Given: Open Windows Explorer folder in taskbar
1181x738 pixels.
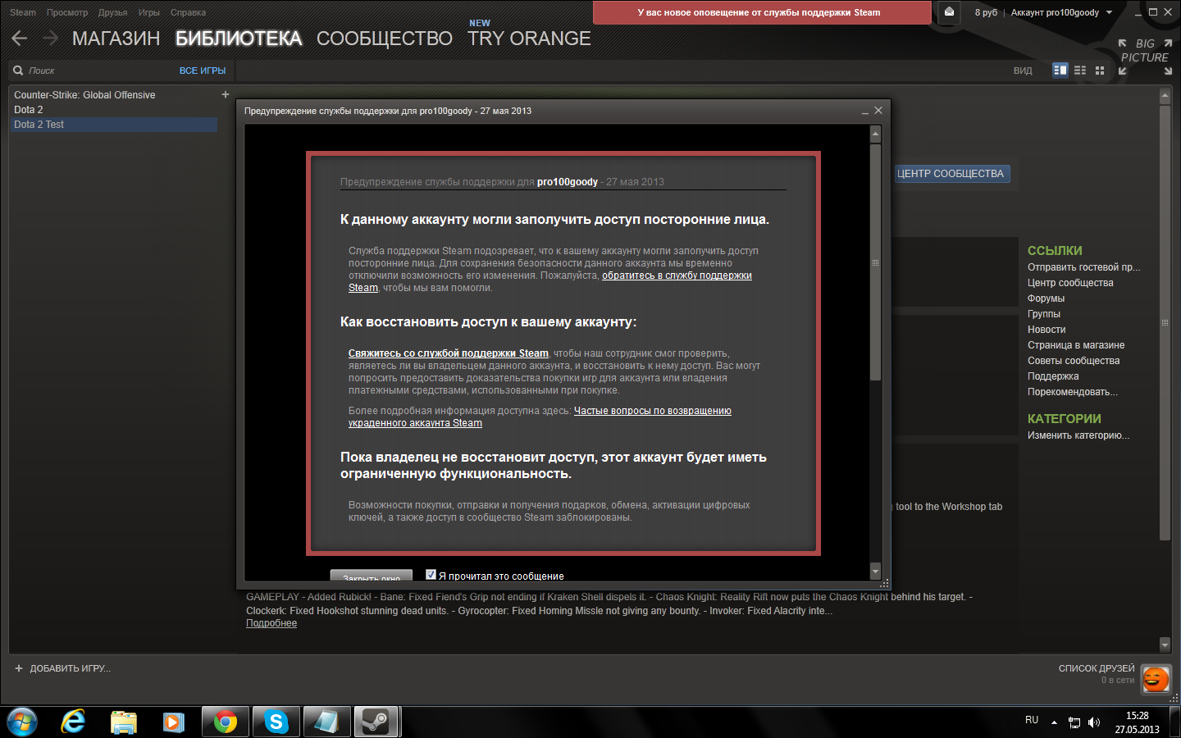Looking at the screenshot, I should pyautogui.click(x=124, y=722).
